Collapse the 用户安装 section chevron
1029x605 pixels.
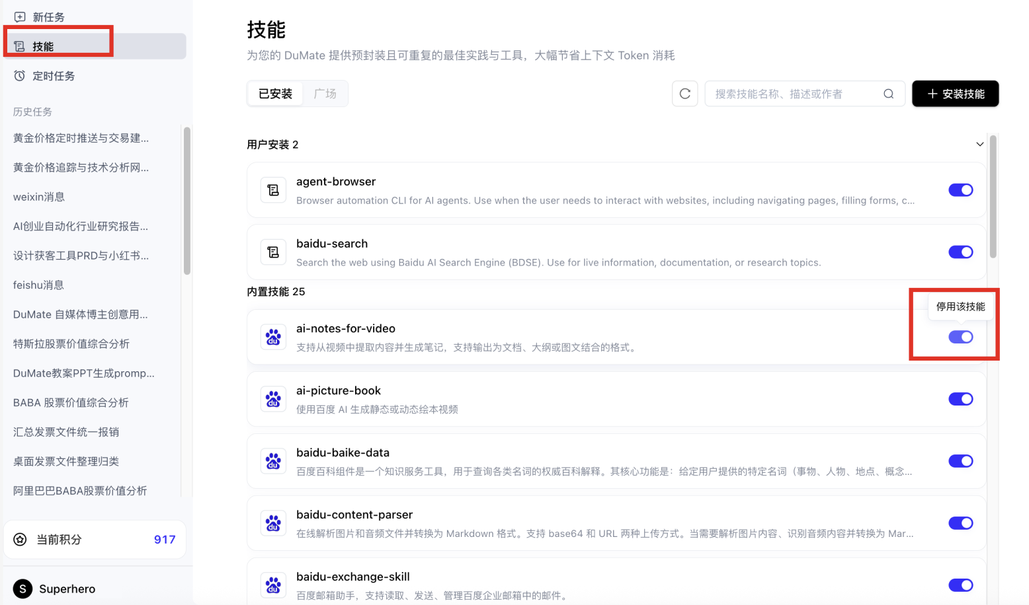click(979, 143)
